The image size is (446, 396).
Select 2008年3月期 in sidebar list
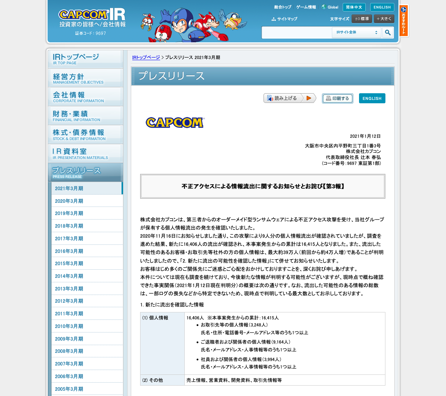[x=87, y=351]
